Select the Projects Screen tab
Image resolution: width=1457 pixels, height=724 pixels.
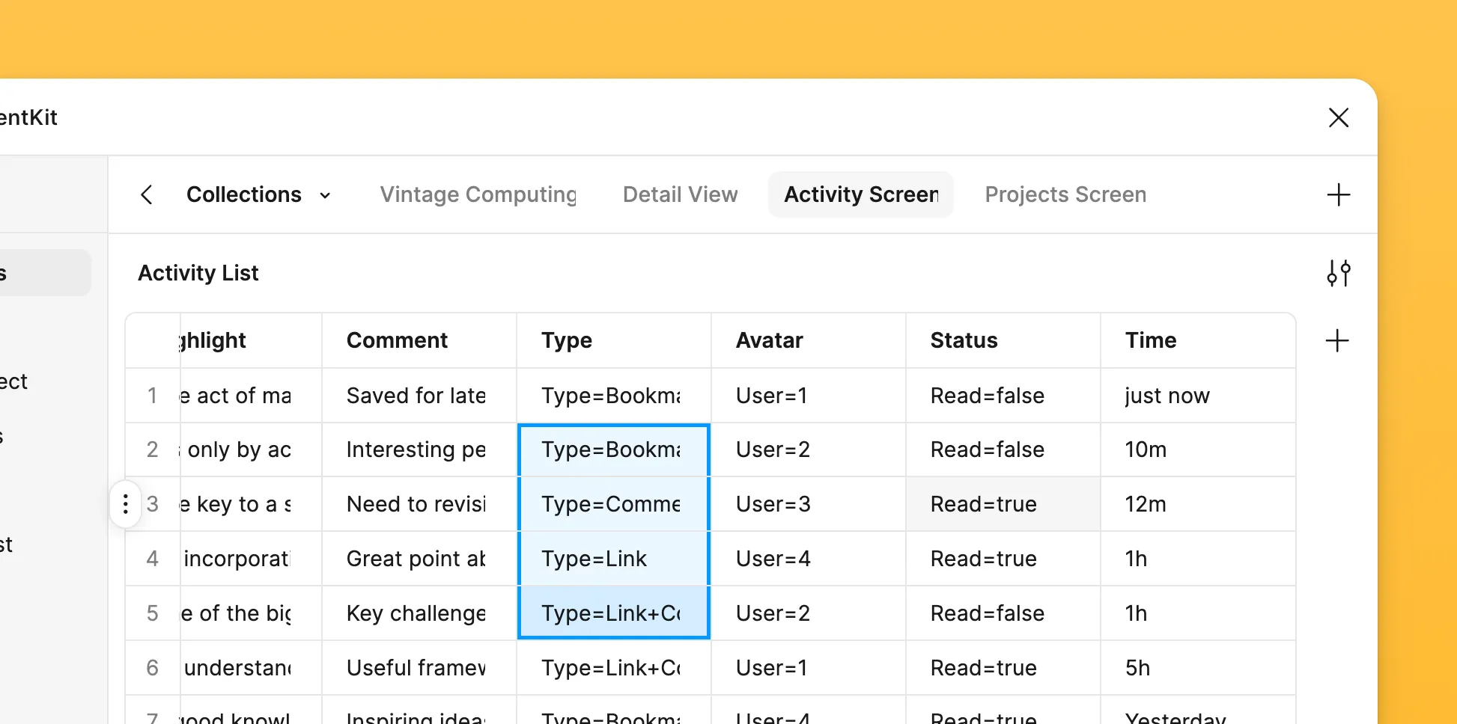(1065, 194)
